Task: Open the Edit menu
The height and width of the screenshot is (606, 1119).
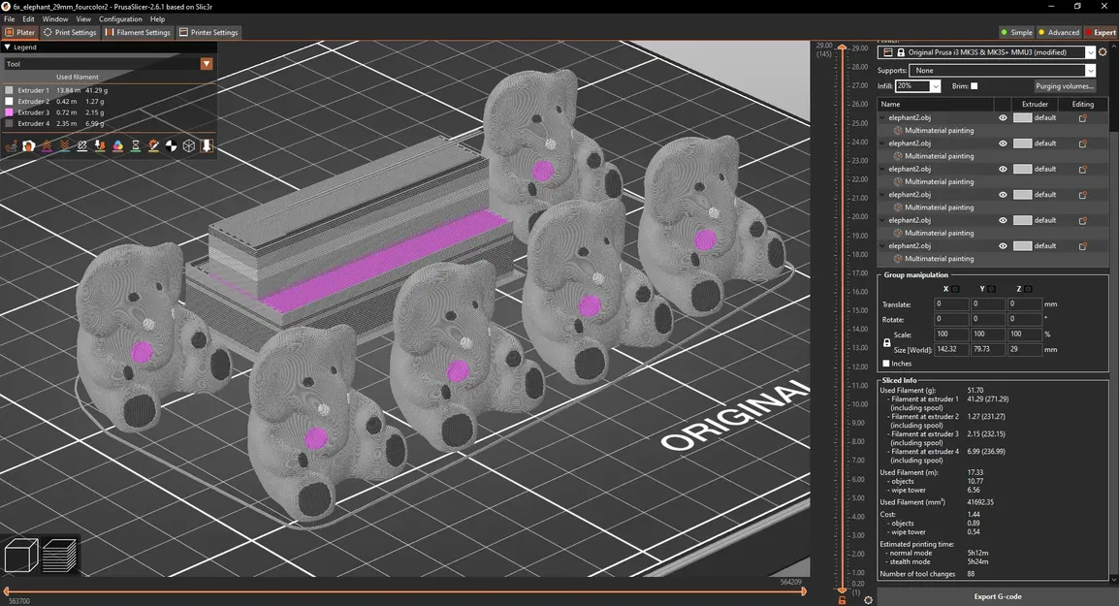Action: [x=28, y=19]
